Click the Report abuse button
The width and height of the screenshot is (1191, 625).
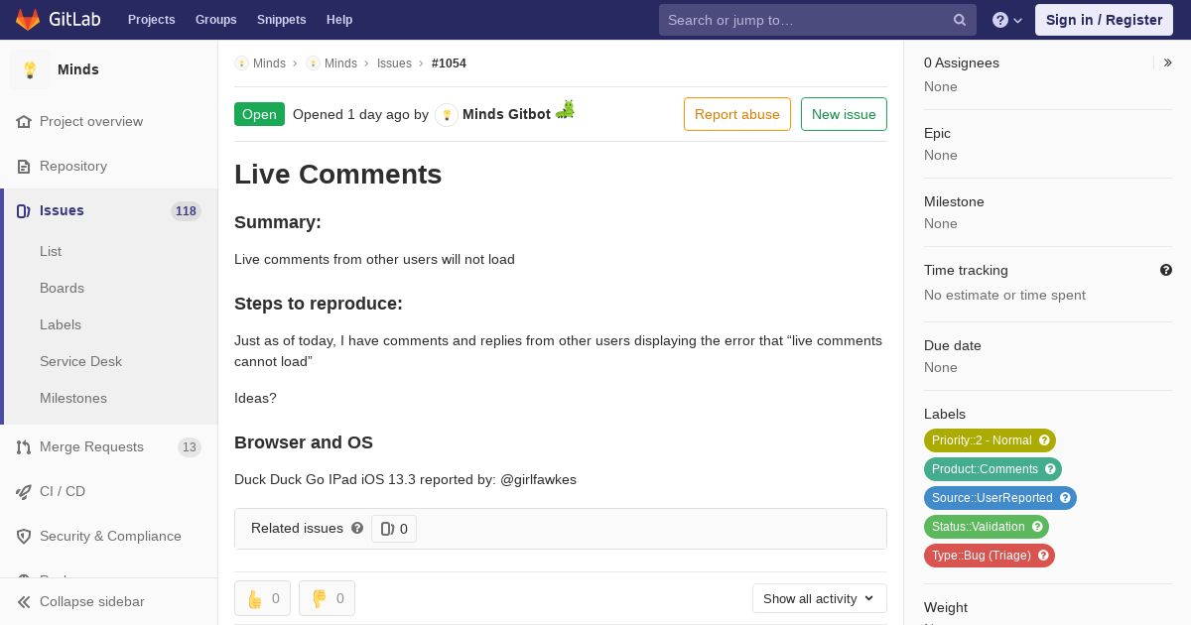(x=737, y=114)
